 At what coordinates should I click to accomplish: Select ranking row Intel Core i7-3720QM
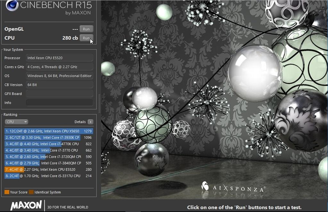pos(49,157)
